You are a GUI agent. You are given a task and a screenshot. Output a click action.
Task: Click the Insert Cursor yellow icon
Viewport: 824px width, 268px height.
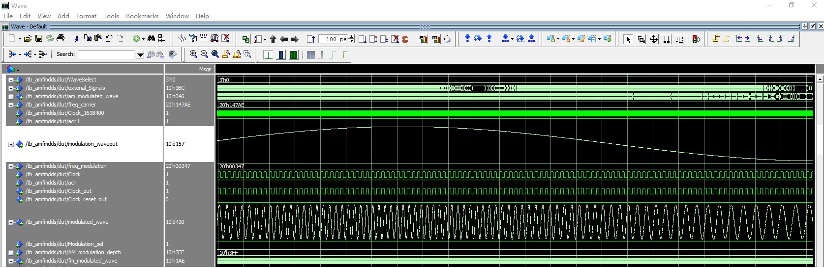[x=716, y=39]
